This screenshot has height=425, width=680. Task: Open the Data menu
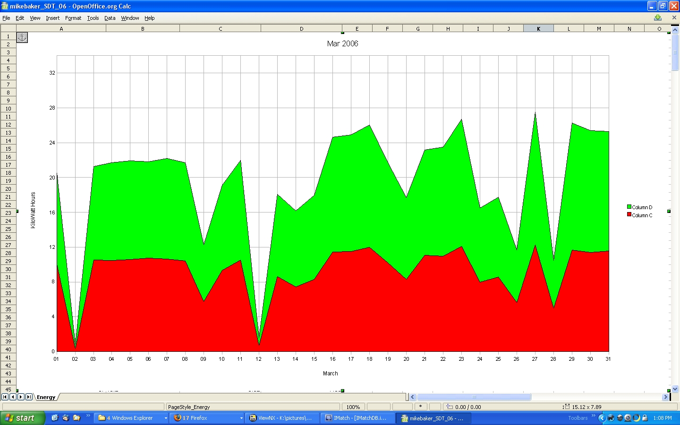pos(110,18)
